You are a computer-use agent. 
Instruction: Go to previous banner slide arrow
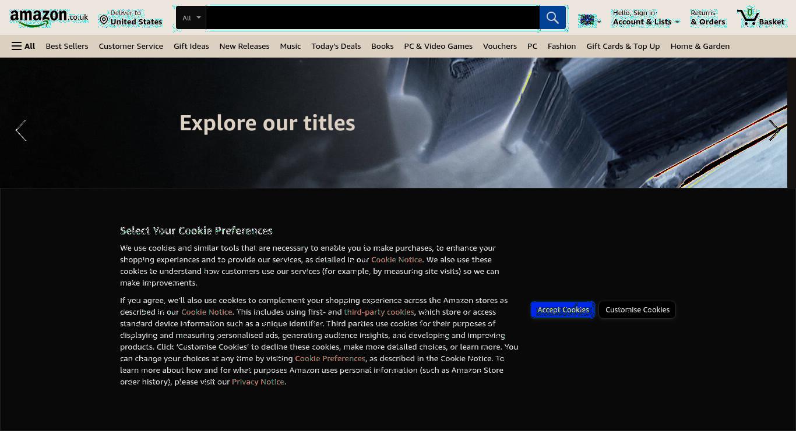[x=21, y=130]
